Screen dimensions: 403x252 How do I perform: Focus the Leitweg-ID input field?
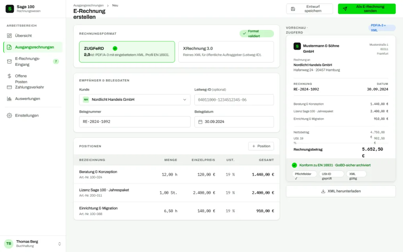pos(234,100)
